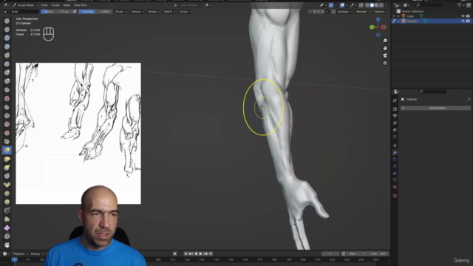
Task: Expand the Stroke dropdown
Action: click(154, 12)
